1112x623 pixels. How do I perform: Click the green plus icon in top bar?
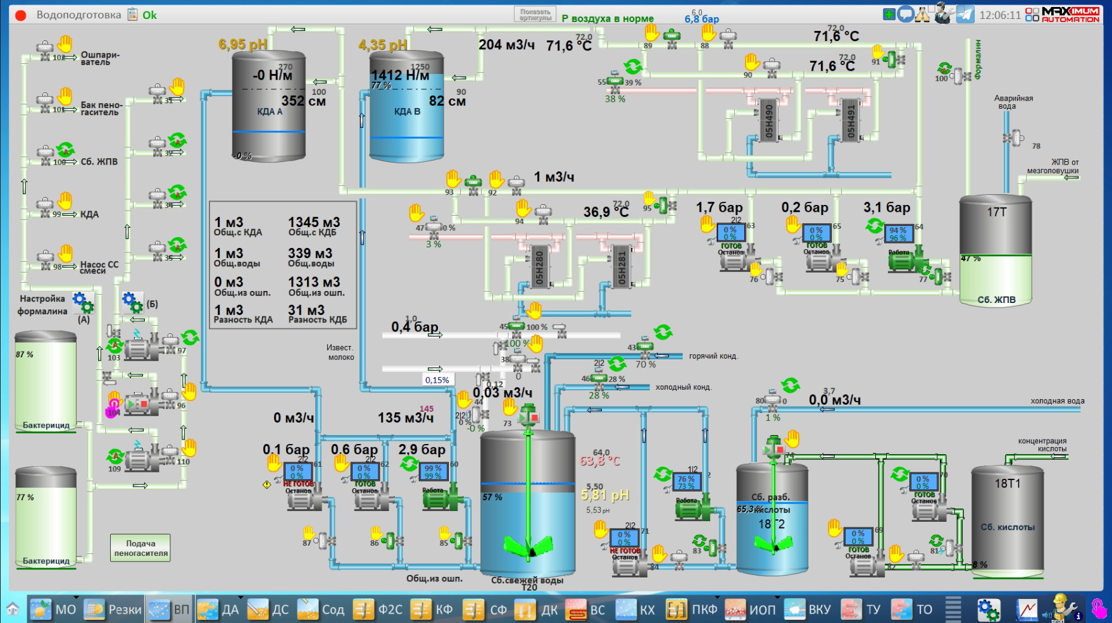coord(889,15)
